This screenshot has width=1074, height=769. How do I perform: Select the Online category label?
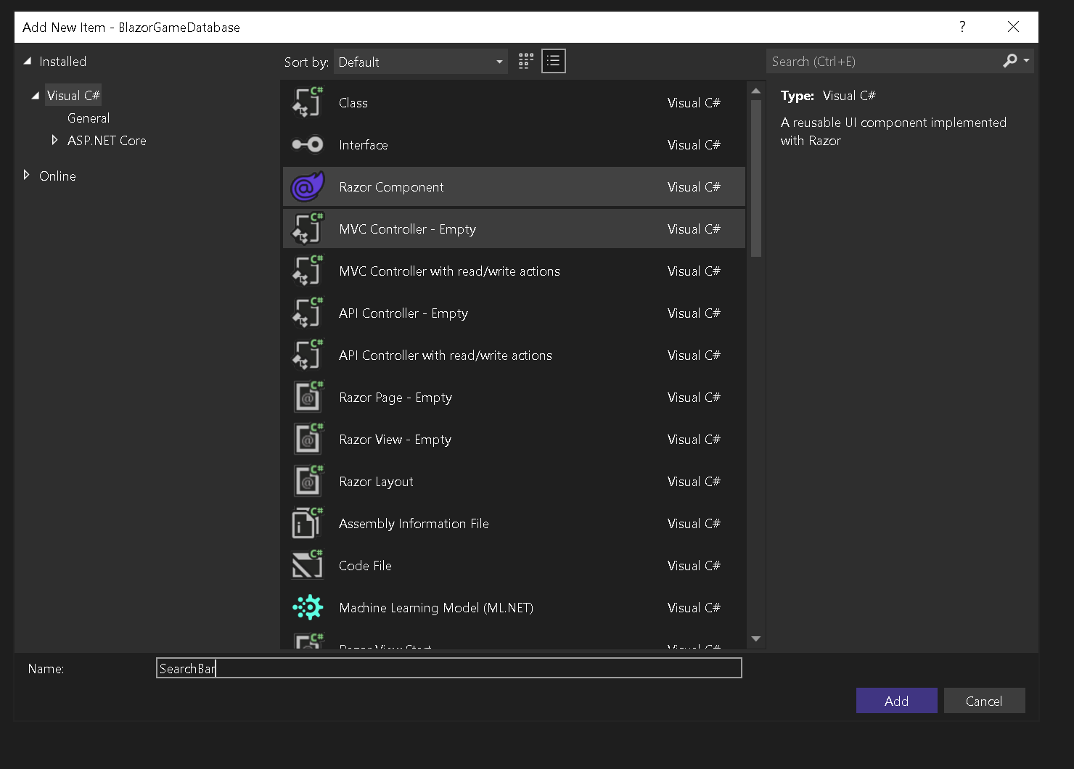[x=57, y=176]
